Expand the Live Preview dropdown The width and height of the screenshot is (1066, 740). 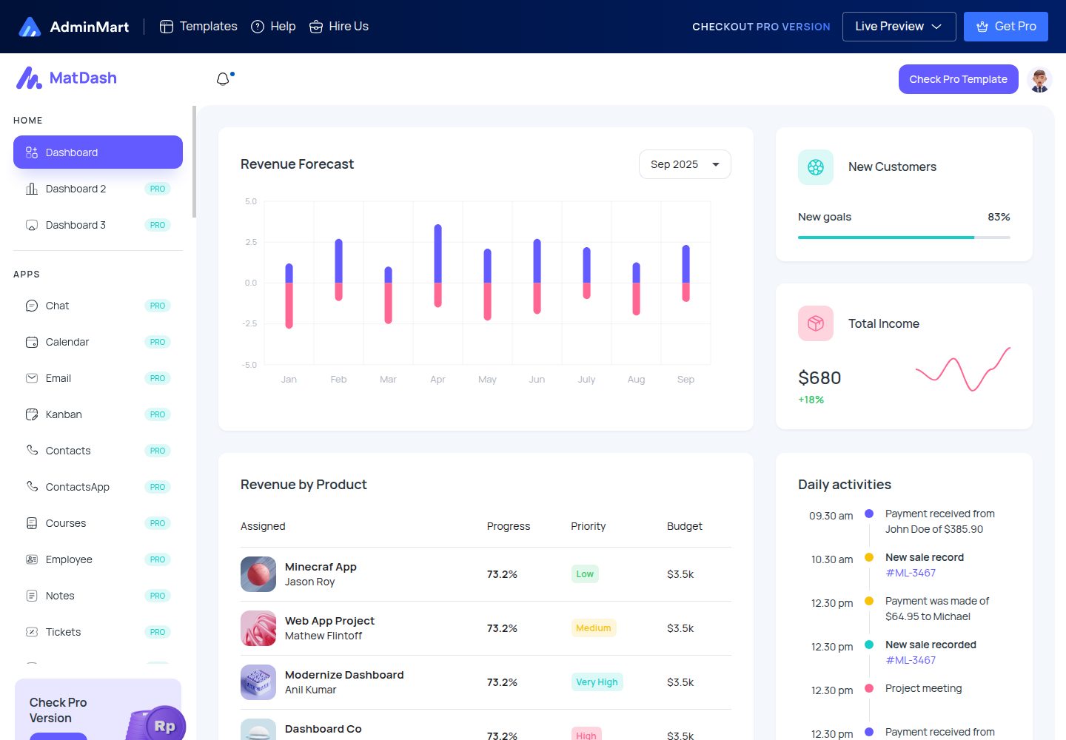(x=899, y=27)
